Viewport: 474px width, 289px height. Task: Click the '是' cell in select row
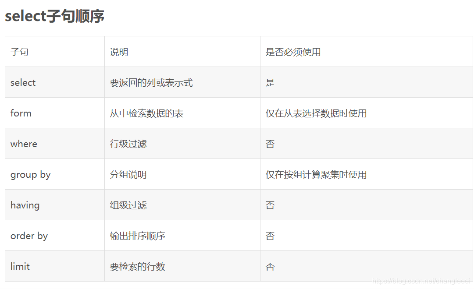[x=367, y=82]
